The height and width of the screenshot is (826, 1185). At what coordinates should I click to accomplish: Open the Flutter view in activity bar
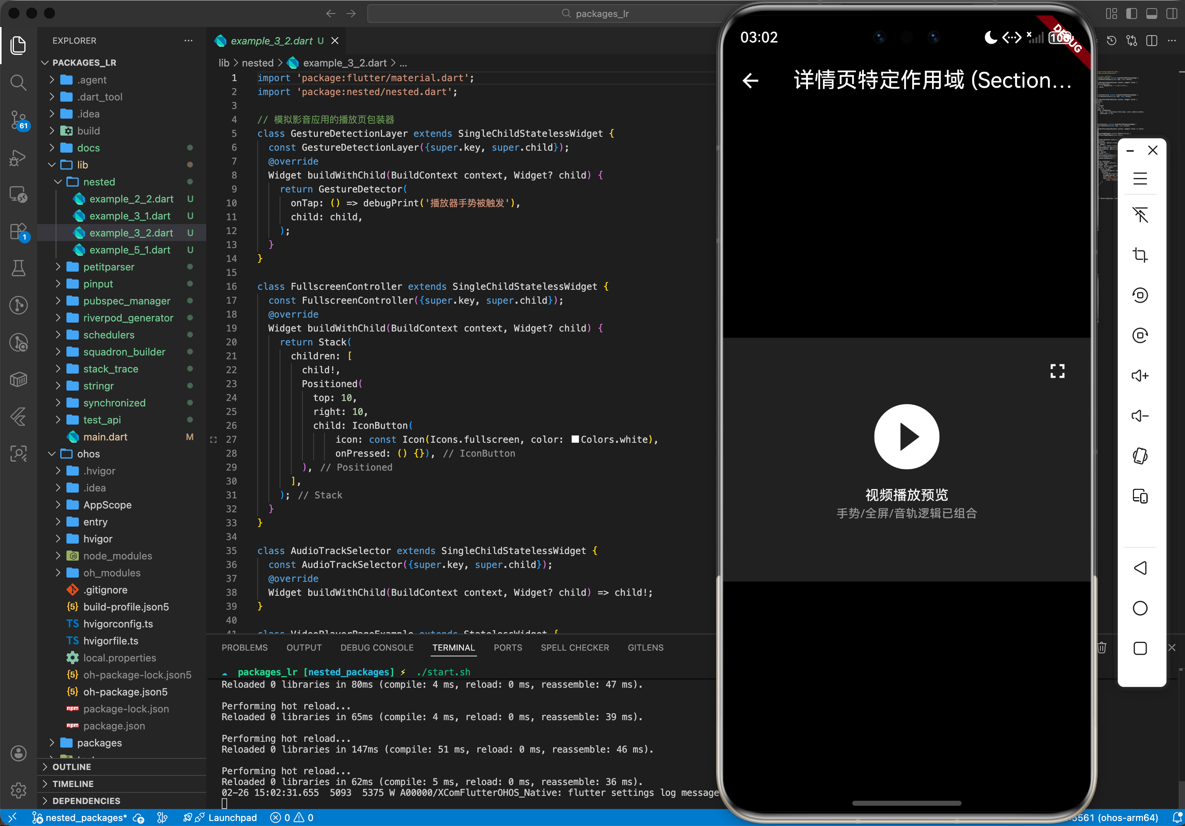coord(19,416)
